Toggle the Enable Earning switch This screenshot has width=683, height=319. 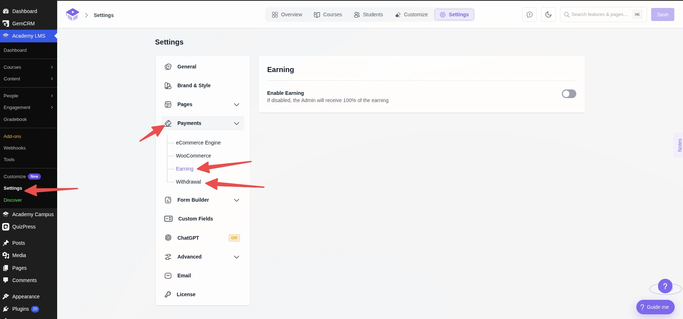tap(569, 94)
